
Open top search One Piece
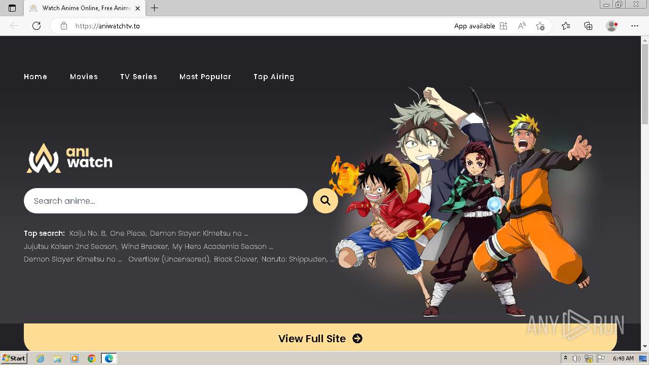pyautogui.click(x=128, y=233)
